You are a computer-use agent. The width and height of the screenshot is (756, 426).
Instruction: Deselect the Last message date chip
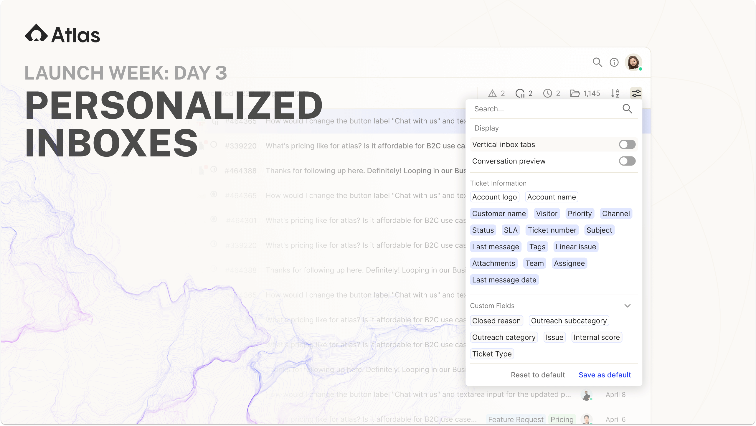coord(504,280)
